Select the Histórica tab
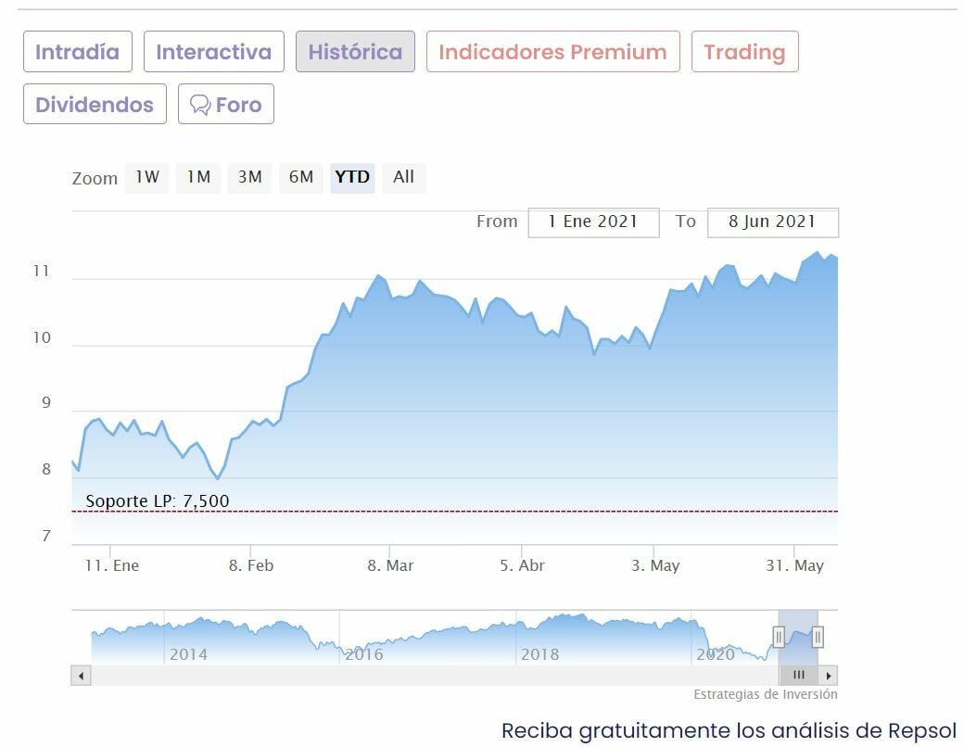The width and height of the screenshot is (964, 747). coord(355,51)
